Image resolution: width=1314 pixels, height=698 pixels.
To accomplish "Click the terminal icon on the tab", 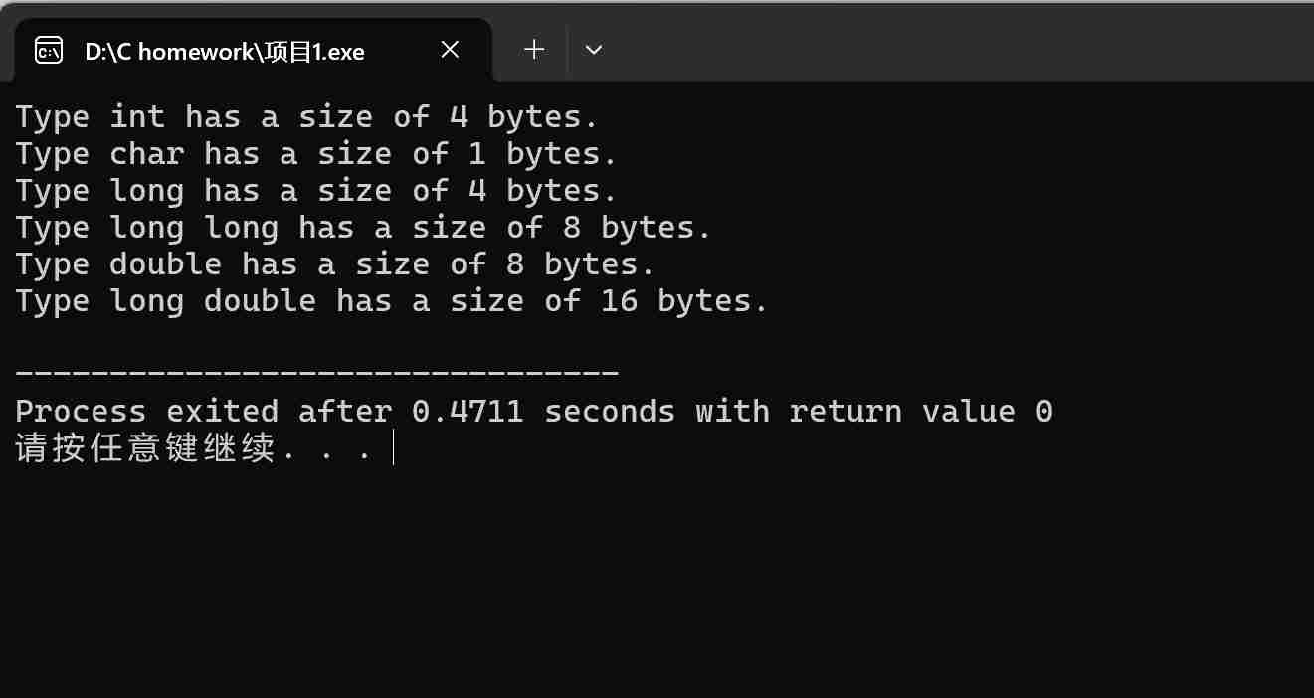I will (x=49, y=50).
